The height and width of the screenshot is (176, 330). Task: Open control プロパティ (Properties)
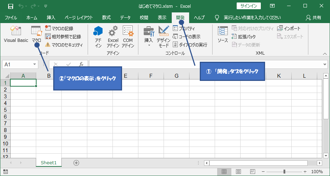[184, 28]
